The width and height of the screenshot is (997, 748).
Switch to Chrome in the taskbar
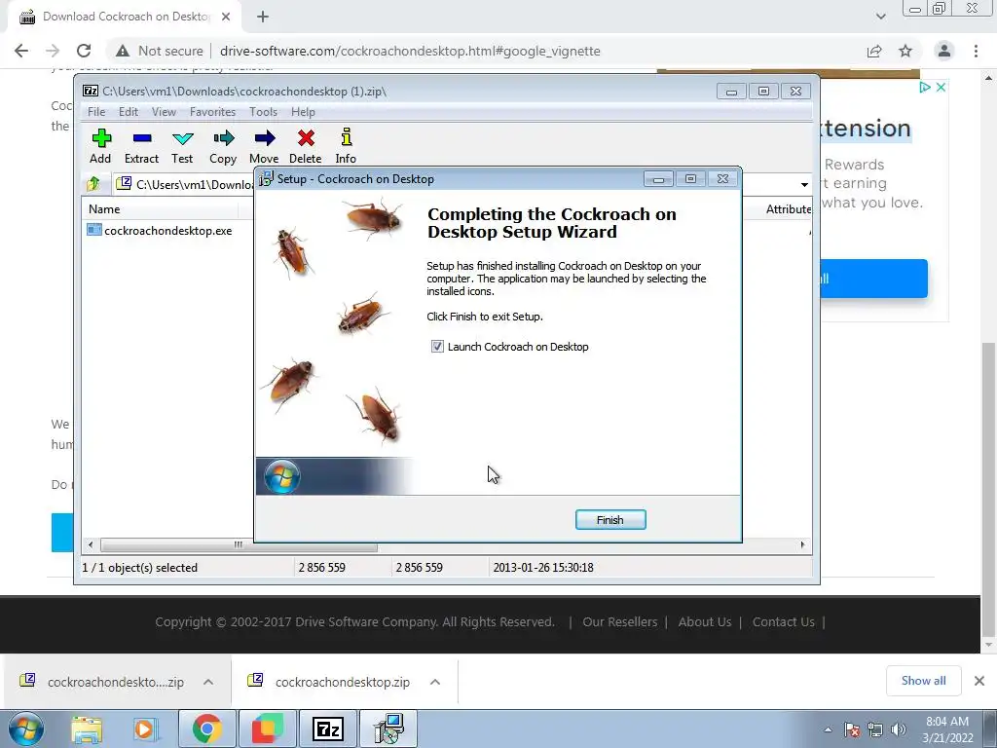pyautogui.click(x=206, y=729)
